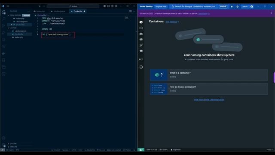The height and width of the screenshot is (155, 275).
Task: Click Upgrade plan in Docker Desktop
Action: [x=161, y=6]
